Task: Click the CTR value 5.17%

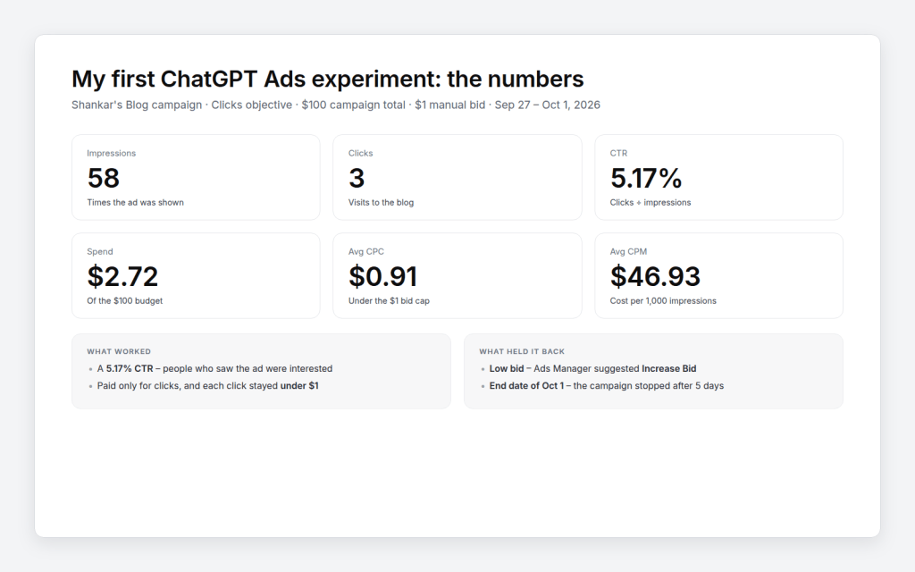Action: tap(646, 178)
